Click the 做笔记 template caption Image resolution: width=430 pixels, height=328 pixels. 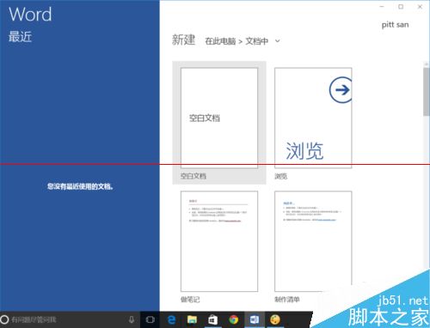click(x=190, y=300)
